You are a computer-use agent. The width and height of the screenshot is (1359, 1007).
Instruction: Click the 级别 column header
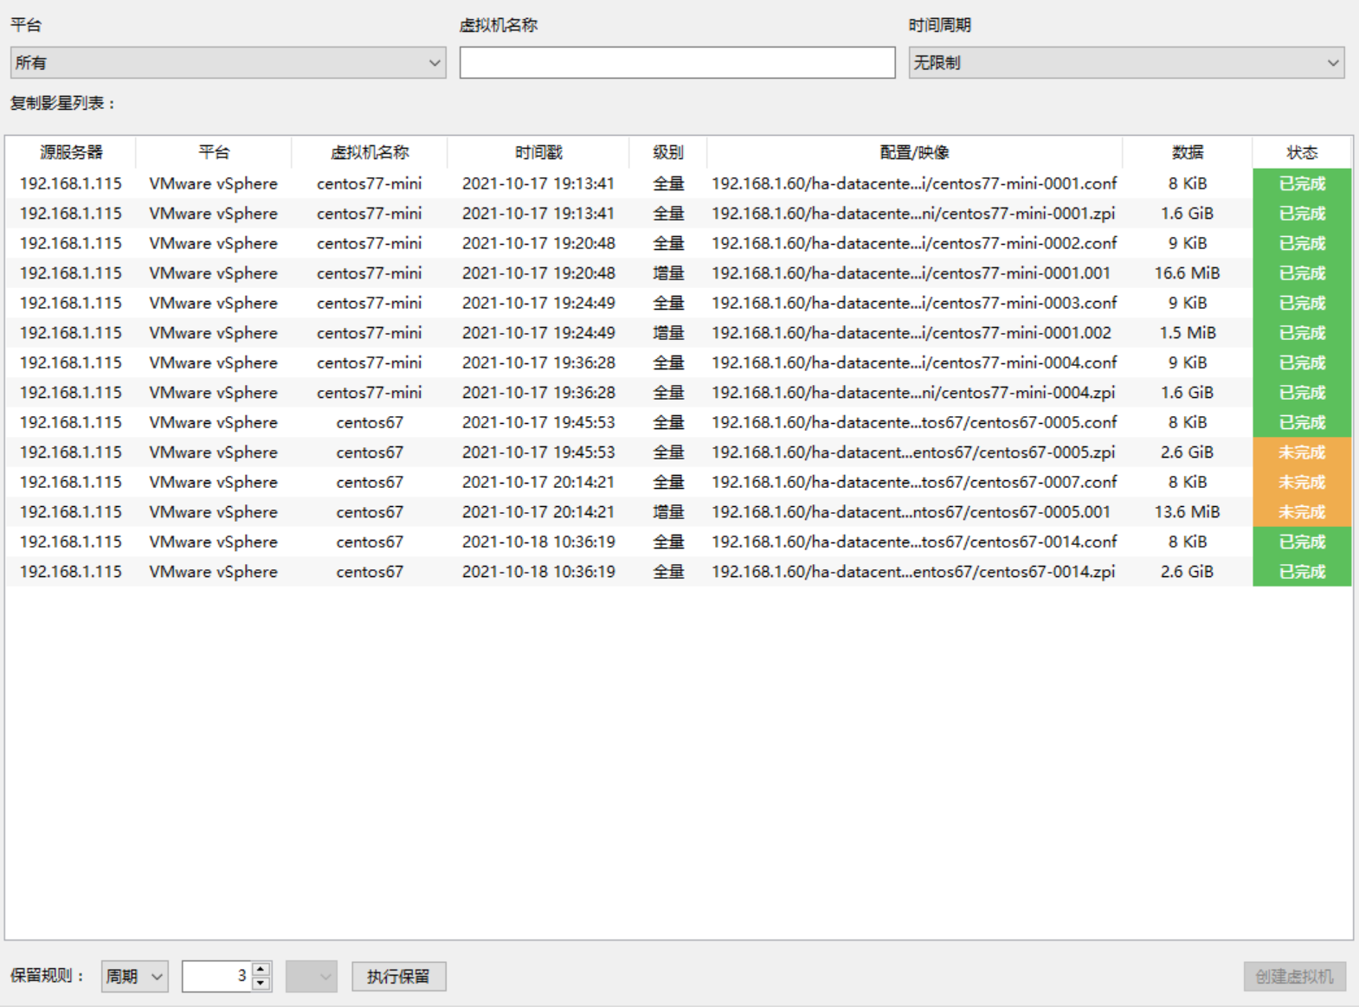(667, 152)
